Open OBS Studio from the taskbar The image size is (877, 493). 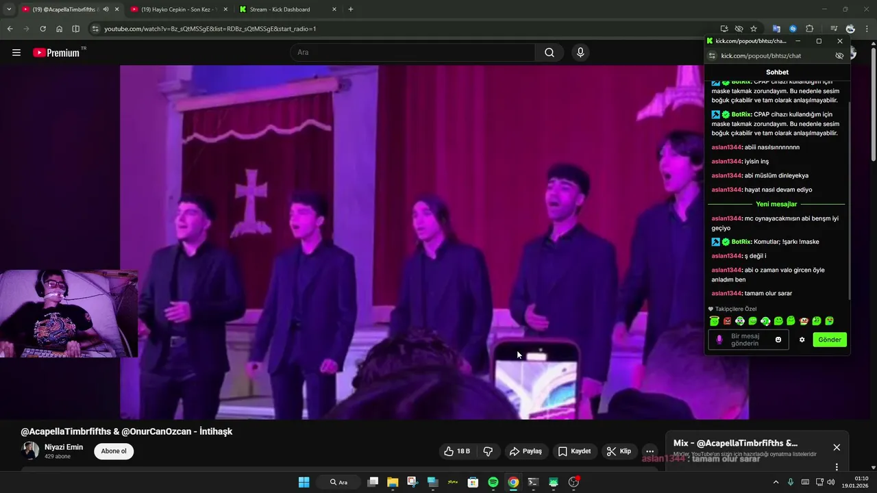[x=573, y=482]
